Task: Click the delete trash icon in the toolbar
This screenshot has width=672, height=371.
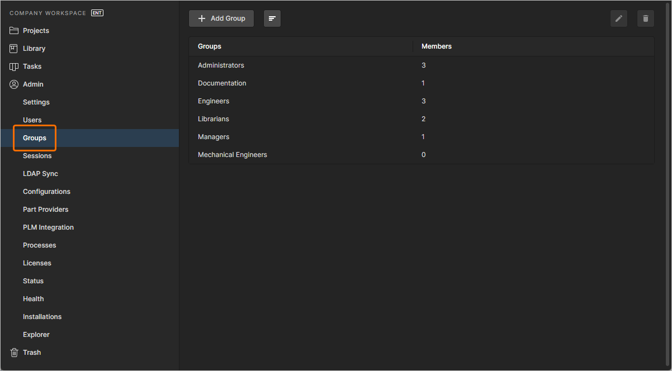Action: click(x=646, y=18)
